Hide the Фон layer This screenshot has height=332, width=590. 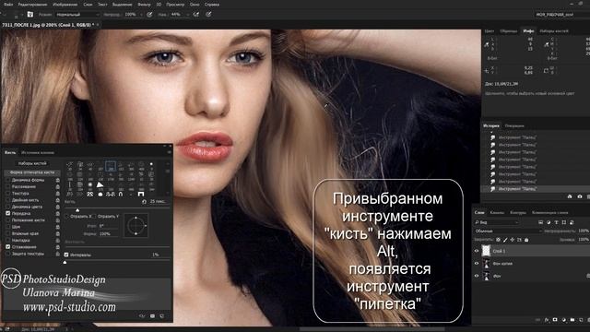[x=477, y=276]
